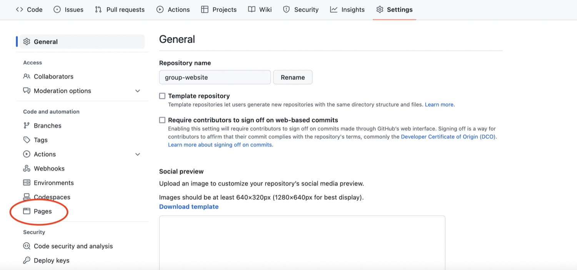Click the Projects table icon
Viewport: 577px width, 270px height.
[205, 10]
